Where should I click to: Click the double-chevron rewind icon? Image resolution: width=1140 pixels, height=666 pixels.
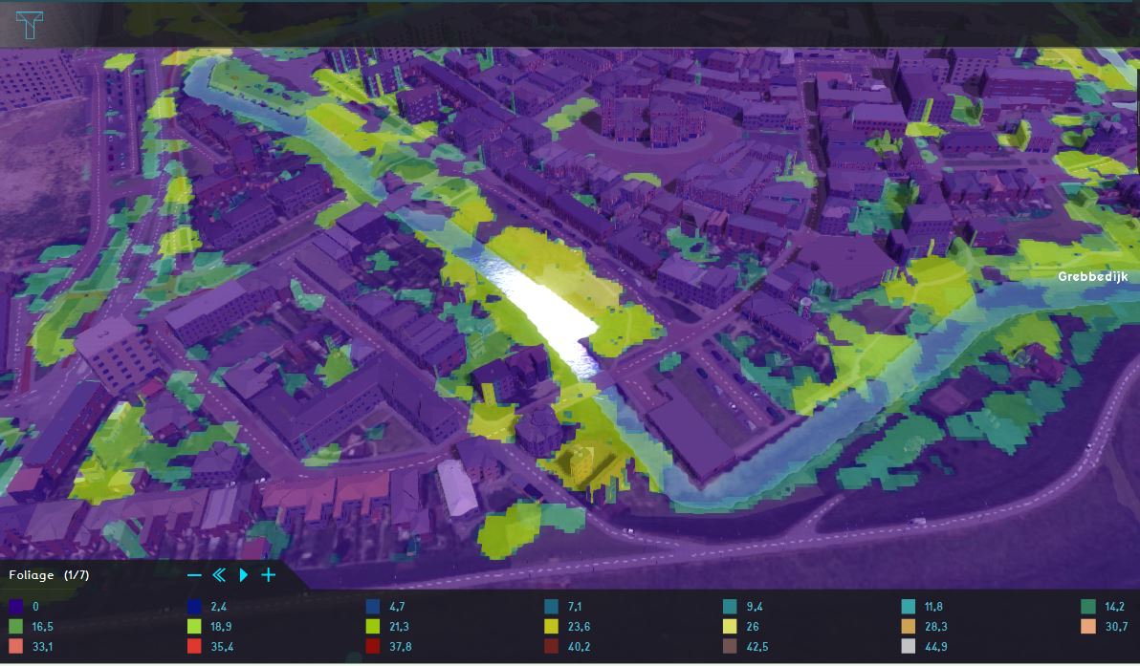[219, 575]
